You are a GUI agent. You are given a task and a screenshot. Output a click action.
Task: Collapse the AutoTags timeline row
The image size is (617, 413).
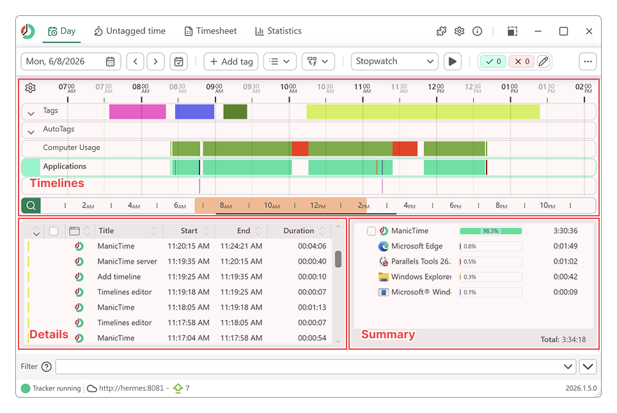pos(31,132)
